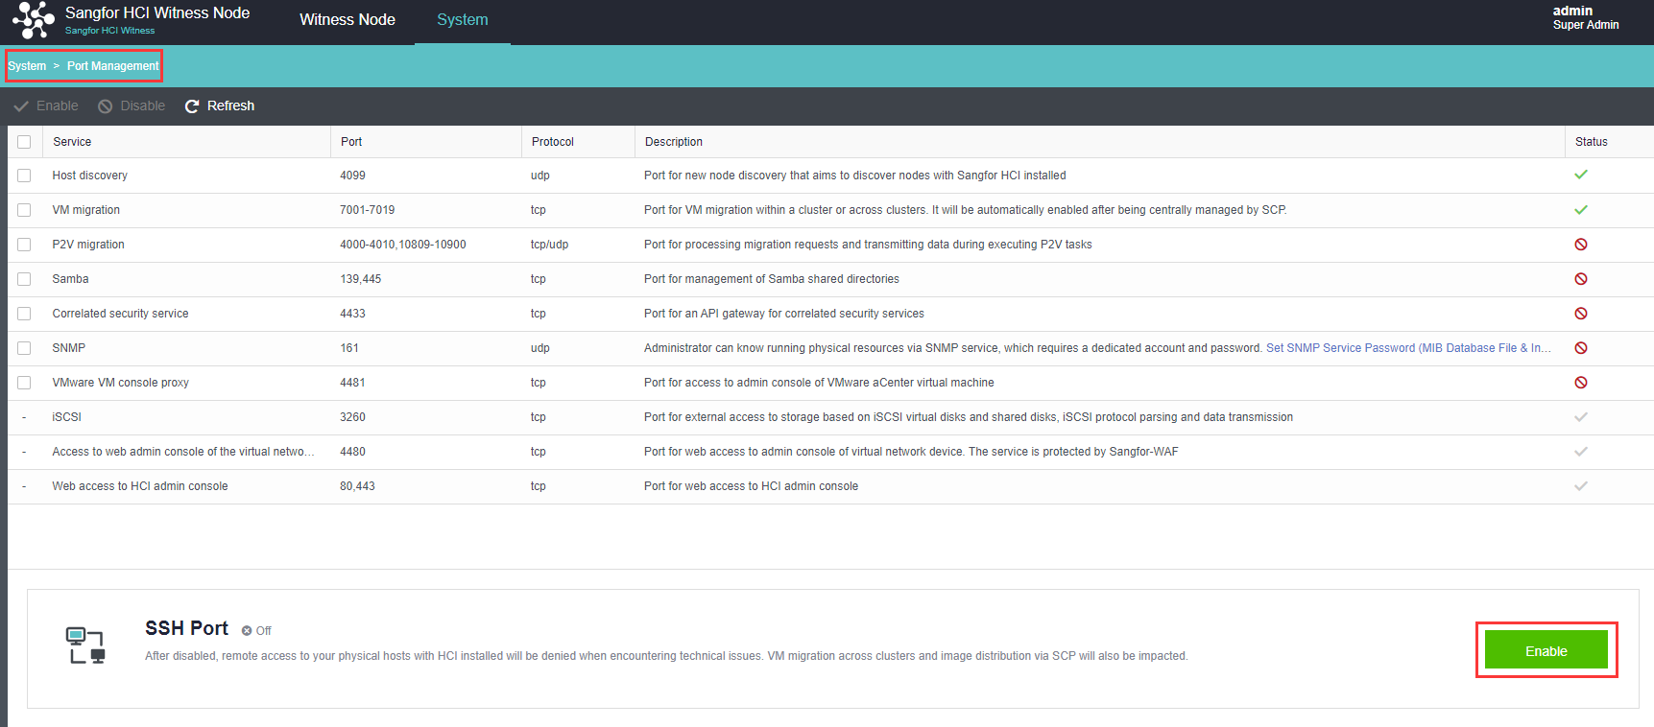The image size is (1654, 727).
Task: Check the Host discovery service checkbox
Action: (x=24, y=176)
